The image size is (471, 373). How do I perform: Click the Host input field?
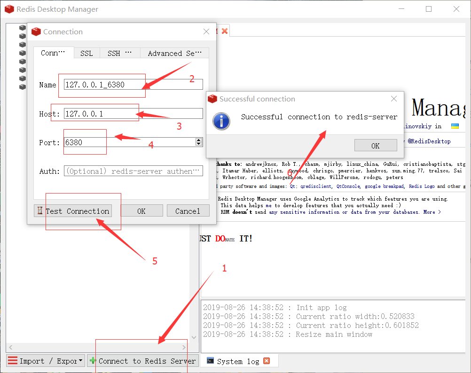pos(133,113)
